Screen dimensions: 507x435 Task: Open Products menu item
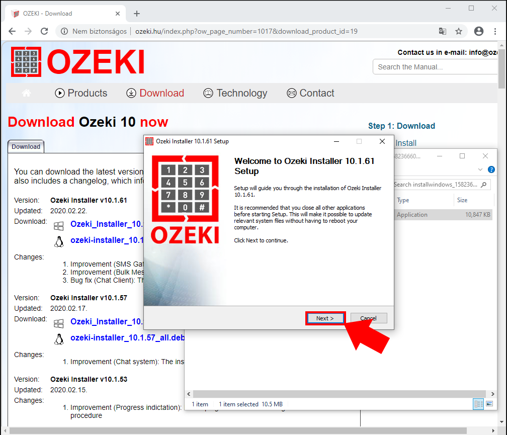81,93
